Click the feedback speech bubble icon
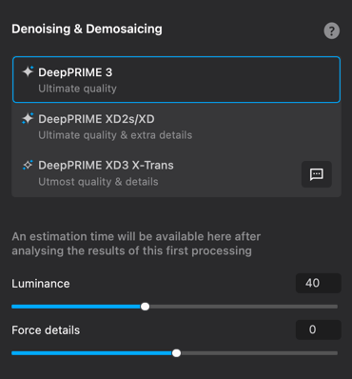The width and height of the screenshot is (352, 379). (x=317, y=174)
